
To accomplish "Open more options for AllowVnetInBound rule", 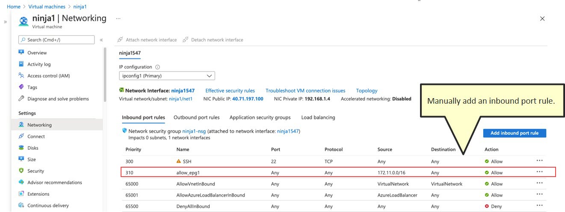I will click(539, 183).
